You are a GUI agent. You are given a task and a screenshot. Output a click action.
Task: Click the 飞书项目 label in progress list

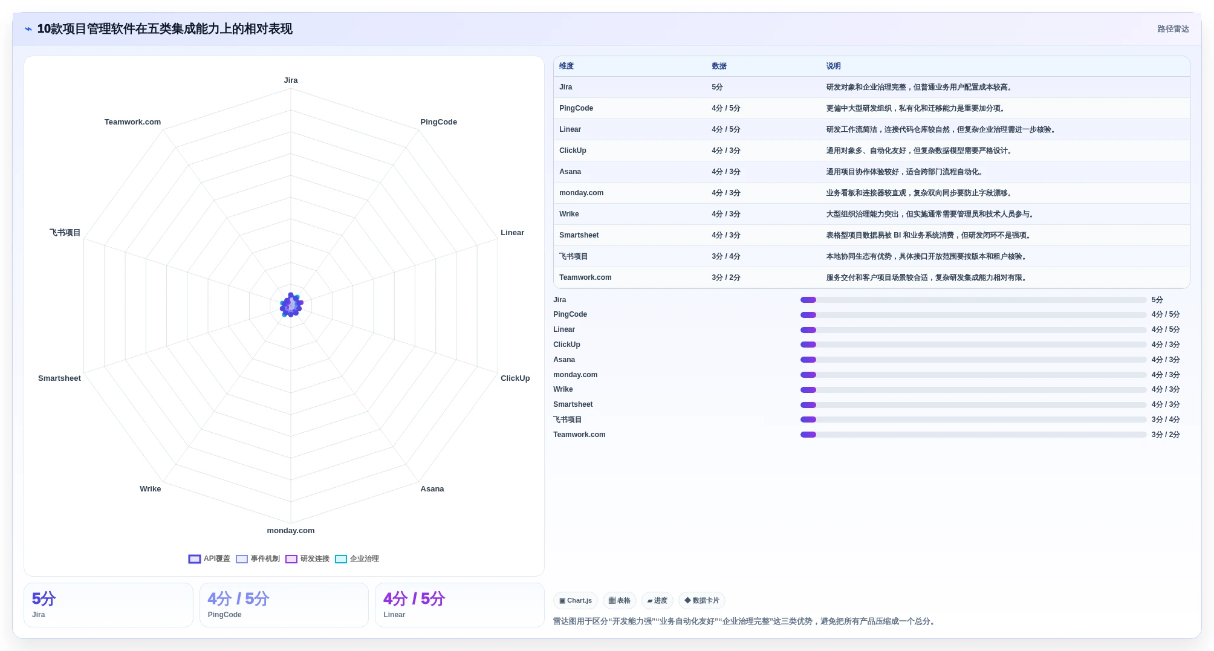pyautogui.click(x=567, y=420)
